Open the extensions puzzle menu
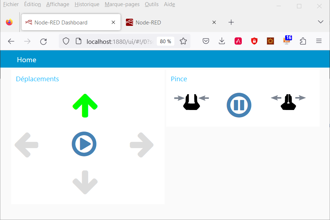 [x=303, y=41]
